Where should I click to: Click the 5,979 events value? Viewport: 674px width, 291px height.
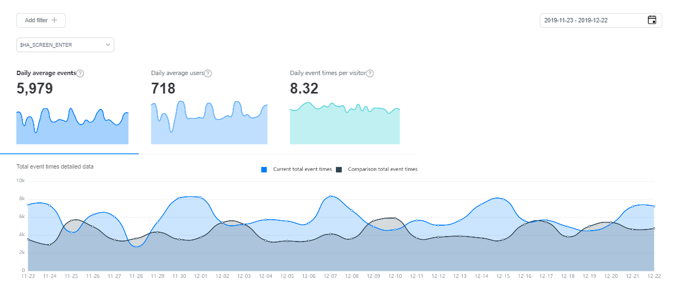(35, 89)
